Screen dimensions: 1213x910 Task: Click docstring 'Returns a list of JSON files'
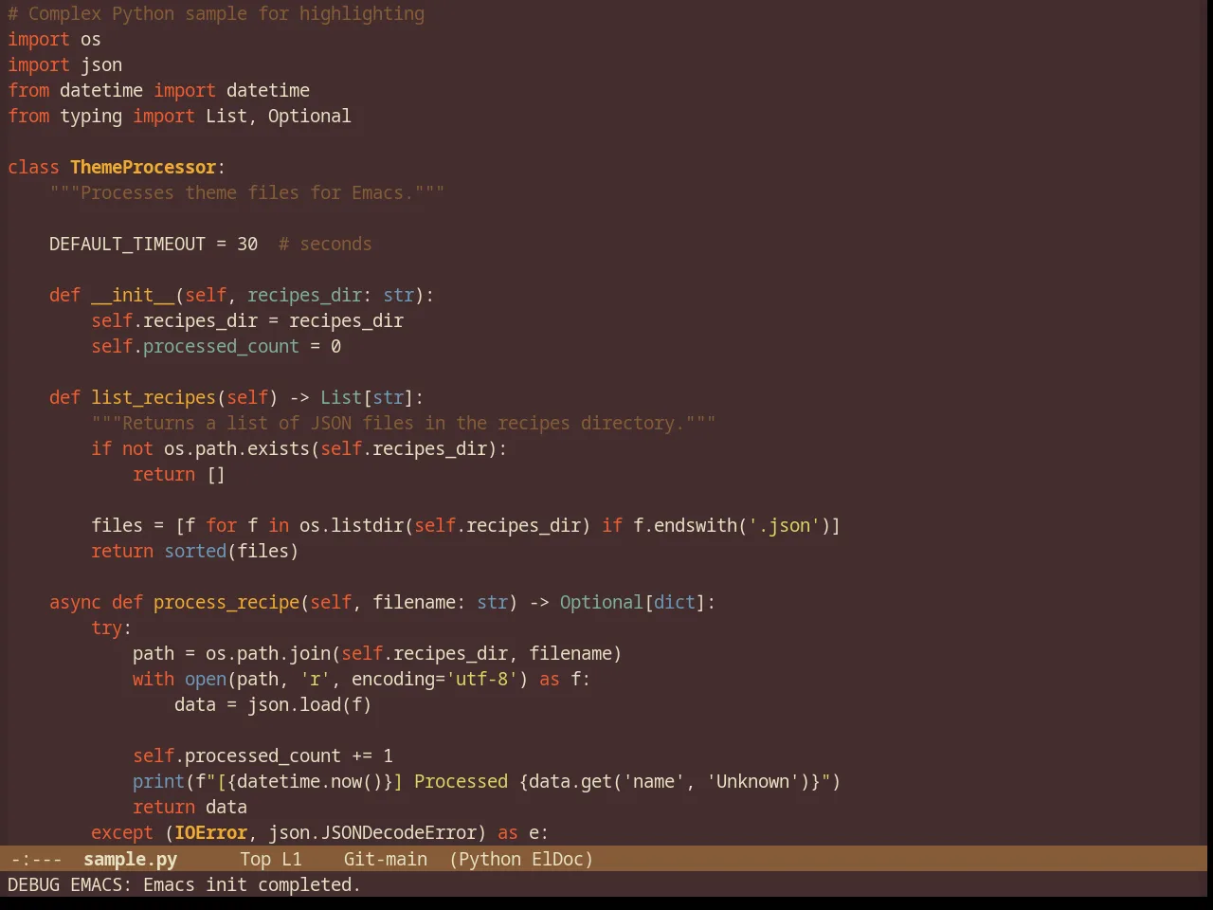pyautogui.click(x=403, y=424)
